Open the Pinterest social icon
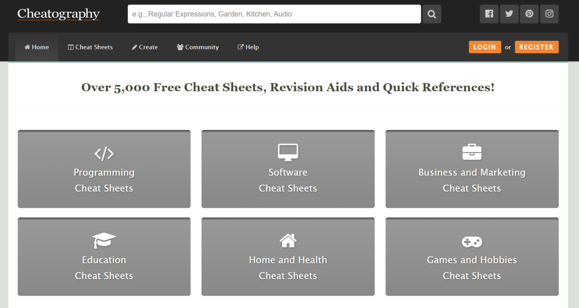Viewport: 579px width, 308px height. (x=529, y=14)
